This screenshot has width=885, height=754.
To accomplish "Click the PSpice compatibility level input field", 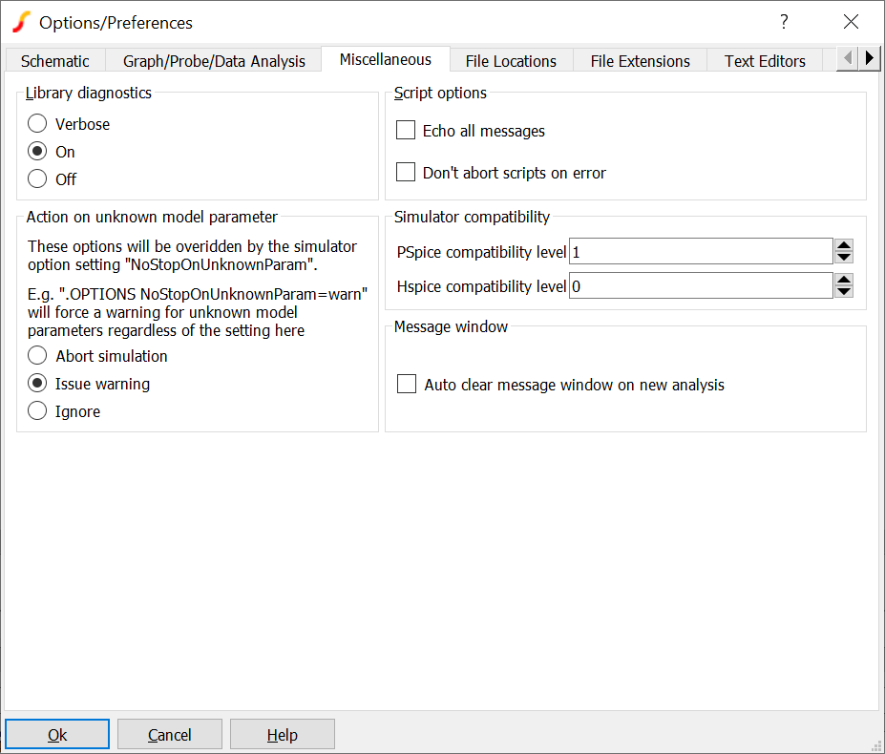I will click(x=701, y=252).
